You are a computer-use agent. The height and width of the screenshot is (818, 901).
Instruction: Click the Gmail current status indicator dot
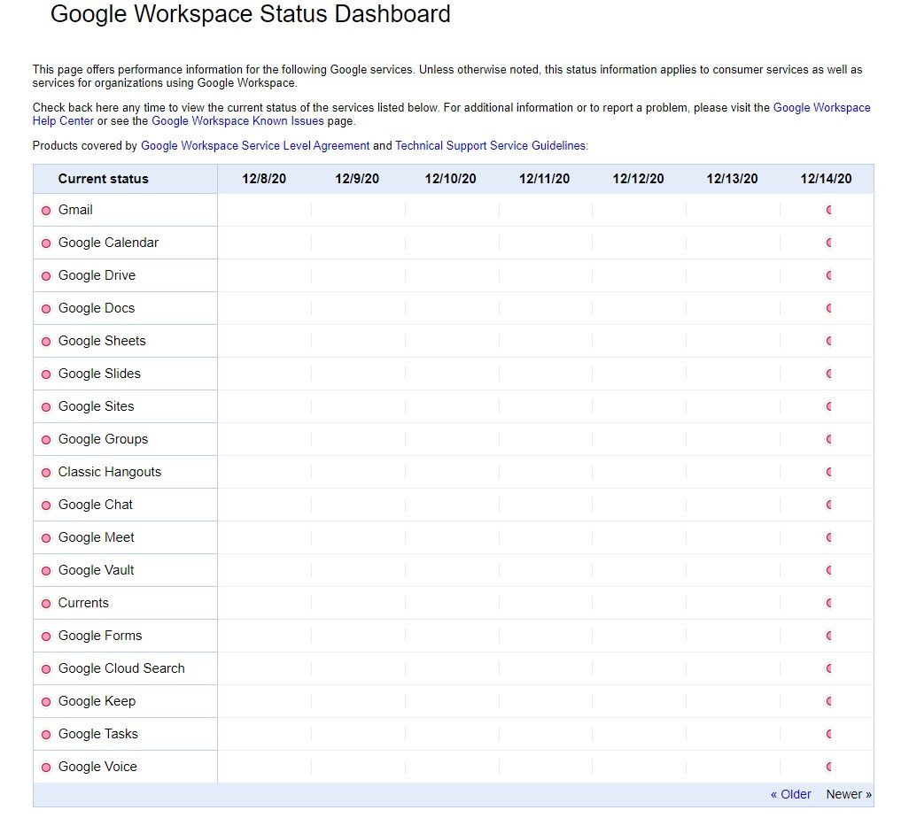[46, 211]
